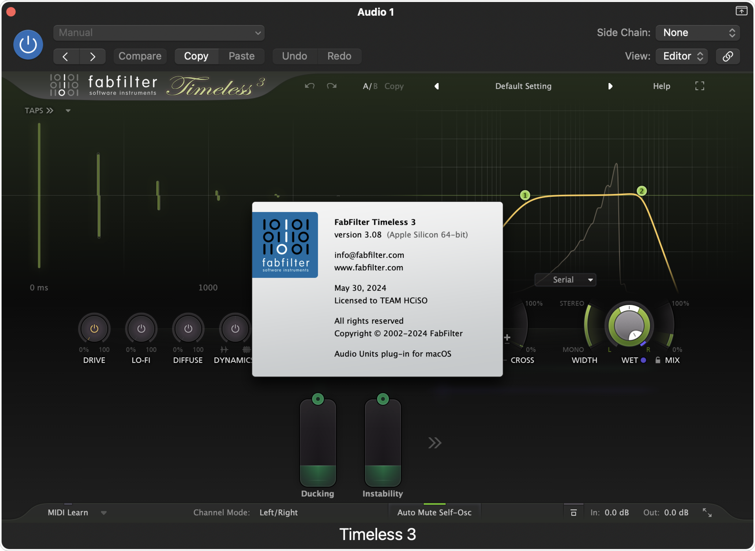Open the MIDI Learn dropdown arrow
The image size is (755, 551).
click(103, 513)
